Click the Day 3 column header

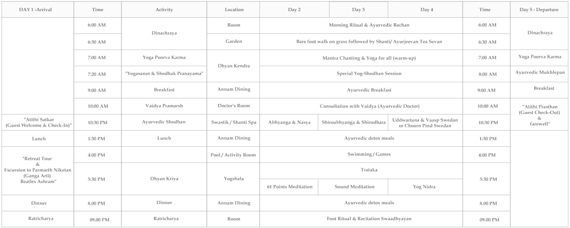358,9
